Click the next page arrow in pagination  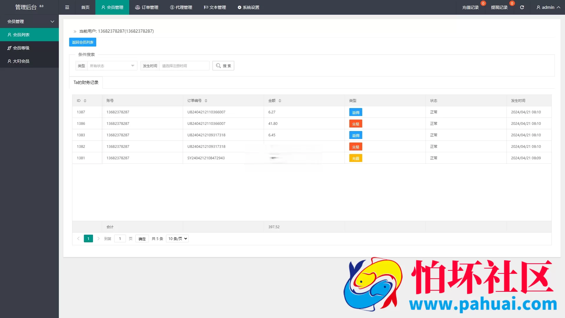[x=99, y=238]
